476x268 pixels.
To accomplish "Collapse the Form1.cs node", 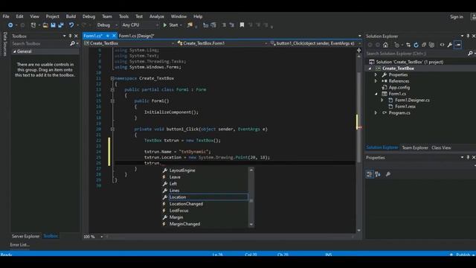I will coord(376,94).
